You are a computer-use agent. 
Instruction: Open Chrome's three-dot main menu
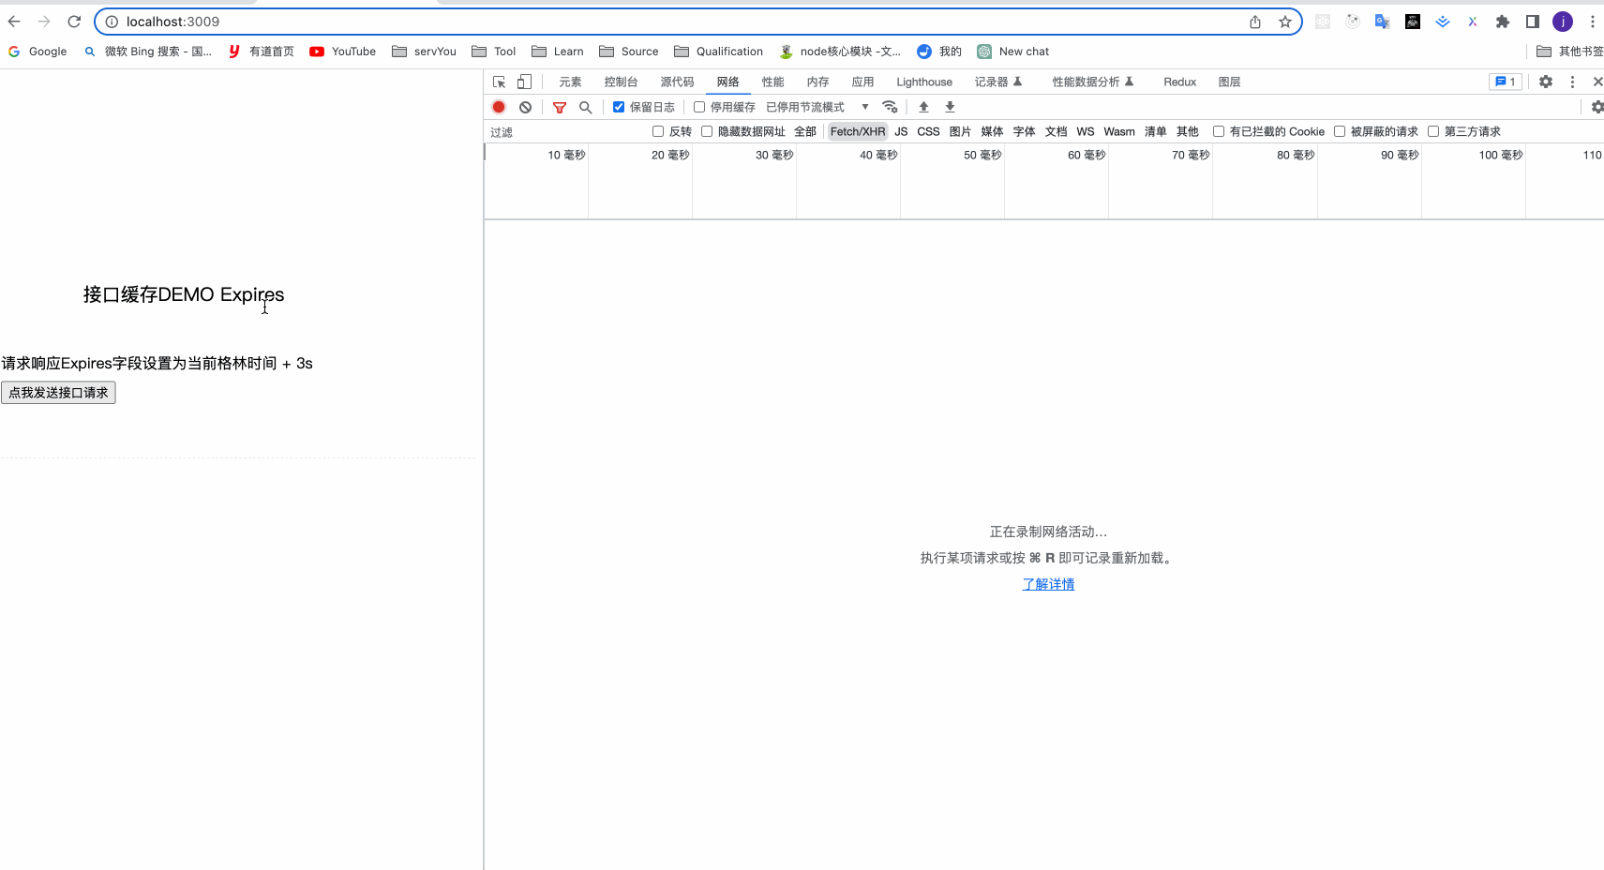pyautogui.click(x=1592, y=22)
